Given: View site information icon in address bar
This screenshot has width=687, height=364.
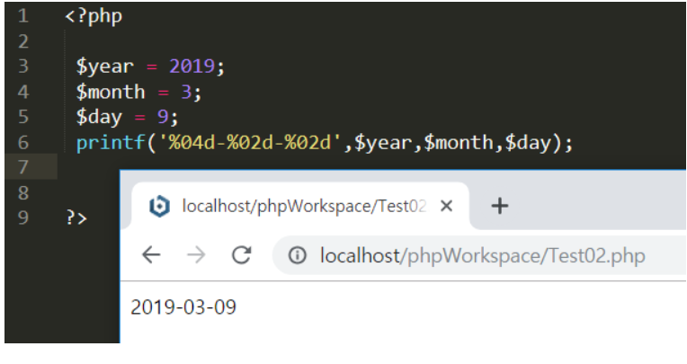Looking at the screenshot, I should coord(297,255).
